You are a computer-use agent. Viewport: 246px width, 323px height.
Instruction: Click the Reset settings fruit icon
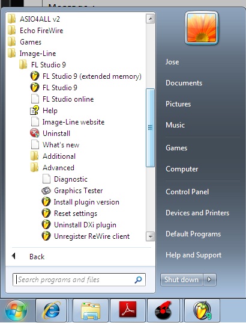click(x=46, y=214)
